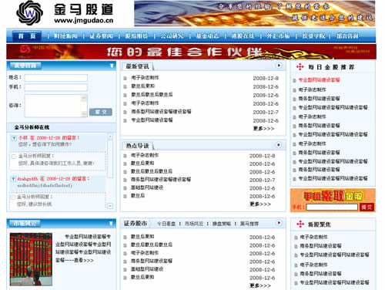Click the 手机 input field in the consultation form
The width and height of the screenshot is (385, 290).
(x=56, y=87)
